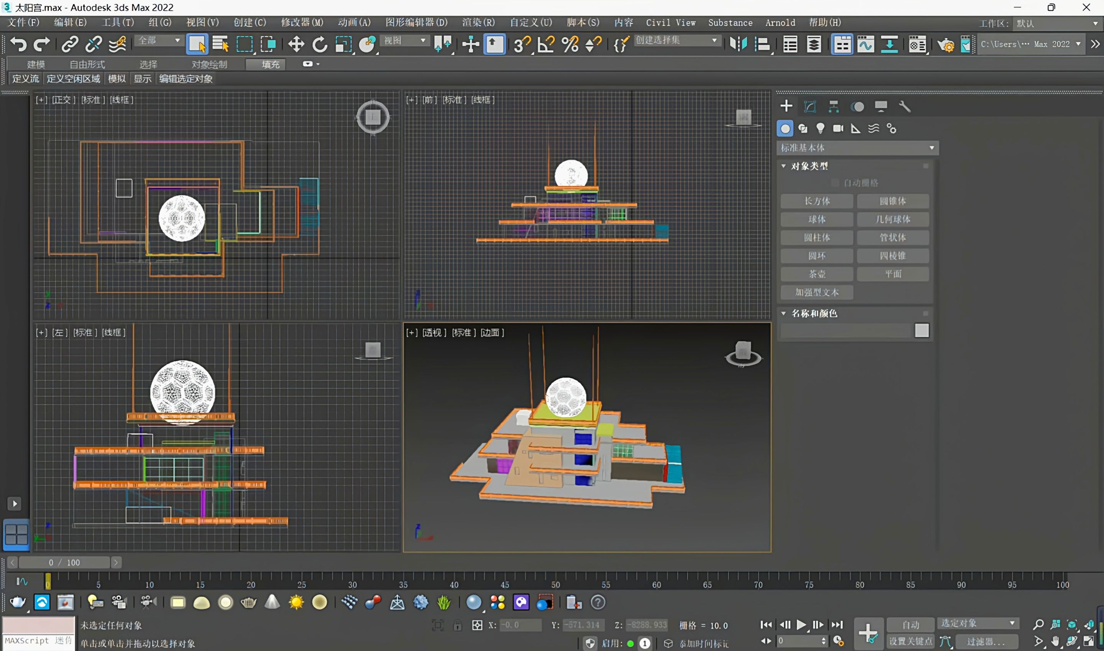Open the object color swatch
The image size is (1104, 651).
point(922,330)
